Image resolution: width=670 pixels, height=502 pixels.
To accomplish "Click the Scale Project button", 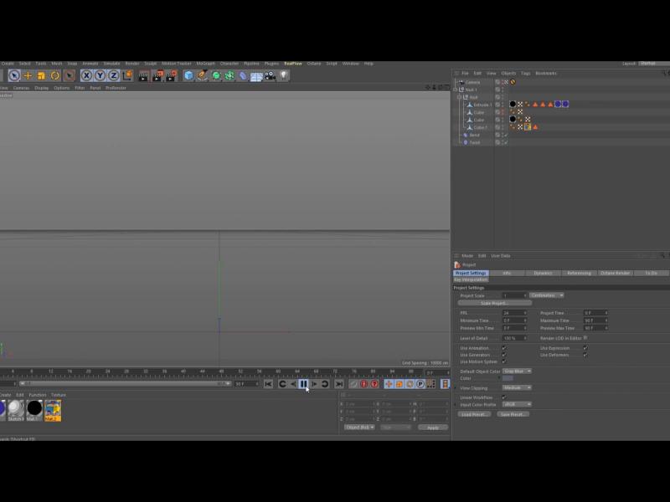I will click(x=494, y=303).
